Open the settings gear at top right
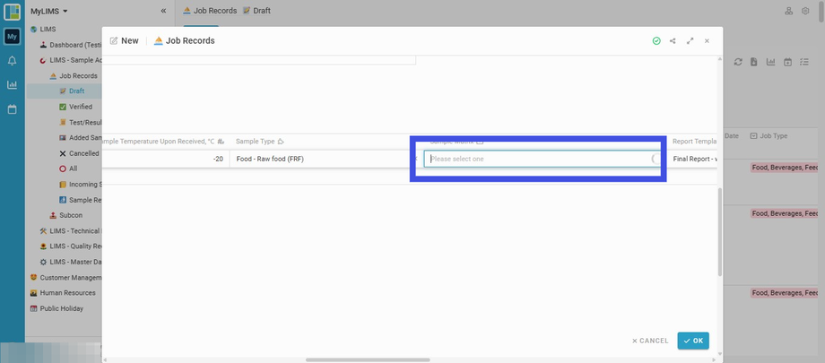 click(805, 11)
